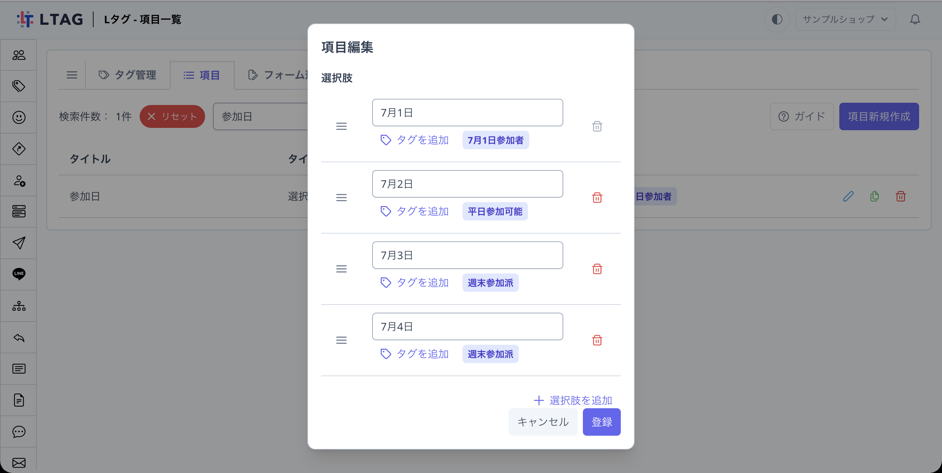Open the smiley face sidebar icon

[x=19, y=117]
